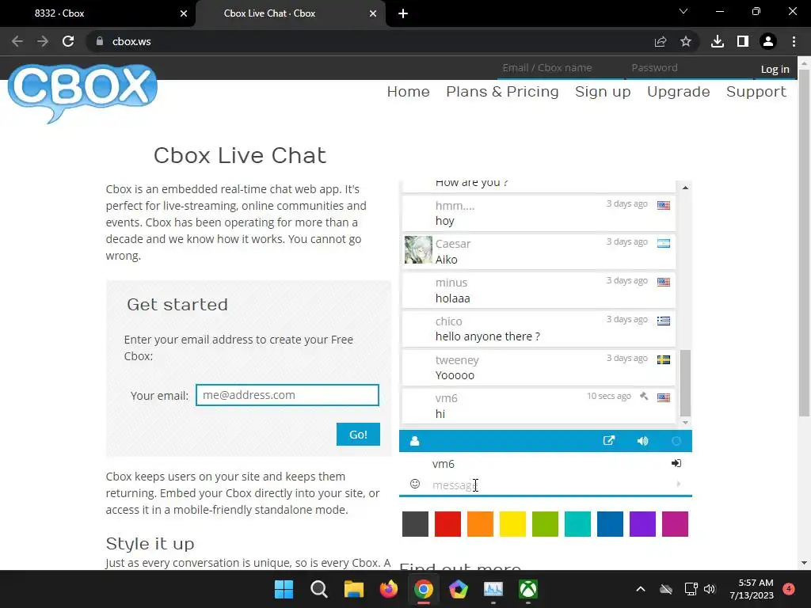
Task: Choose the blue color swatch
Action: [x=611, y=524]
